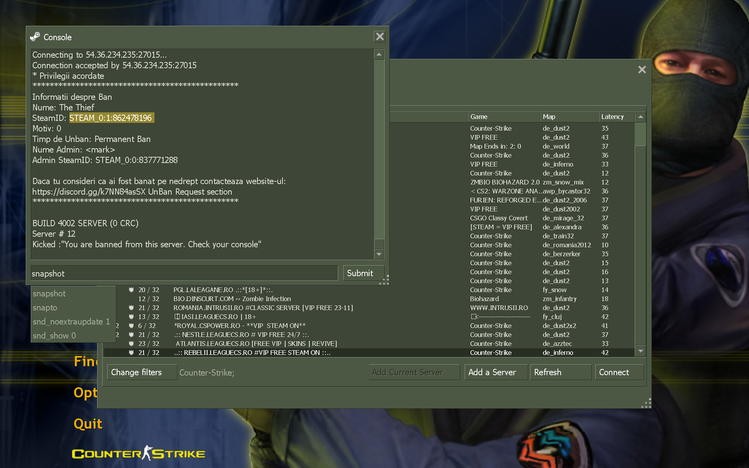The width and height of the screenshot is (749, 468).
Task: Click VAC shield icon on ATLANTIS.LEAGUECS.RO row
Action: coord(132,343)
